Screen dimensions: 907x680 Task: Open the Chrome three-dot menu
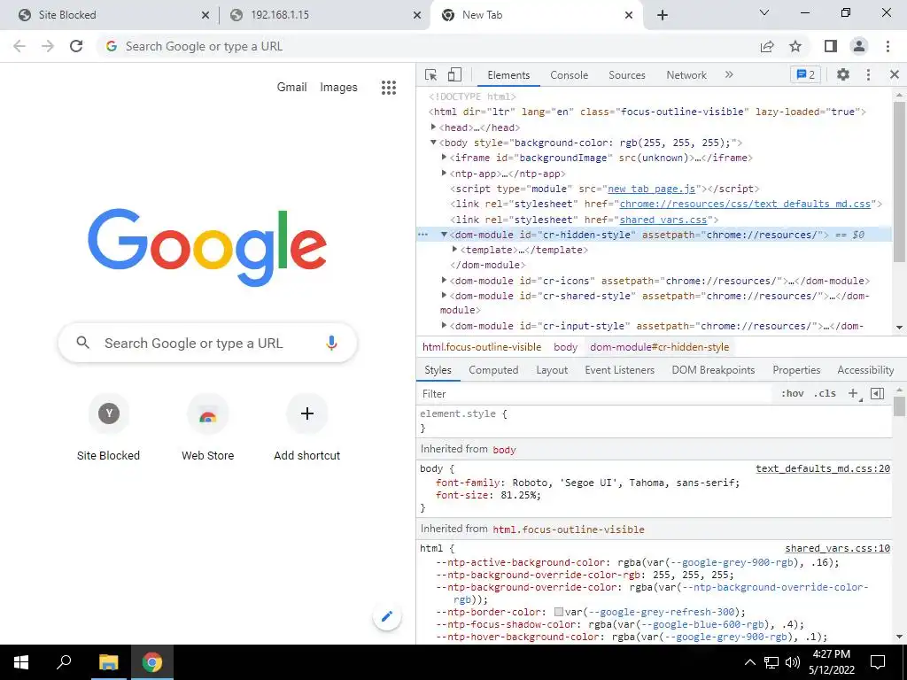coord(888,46)
